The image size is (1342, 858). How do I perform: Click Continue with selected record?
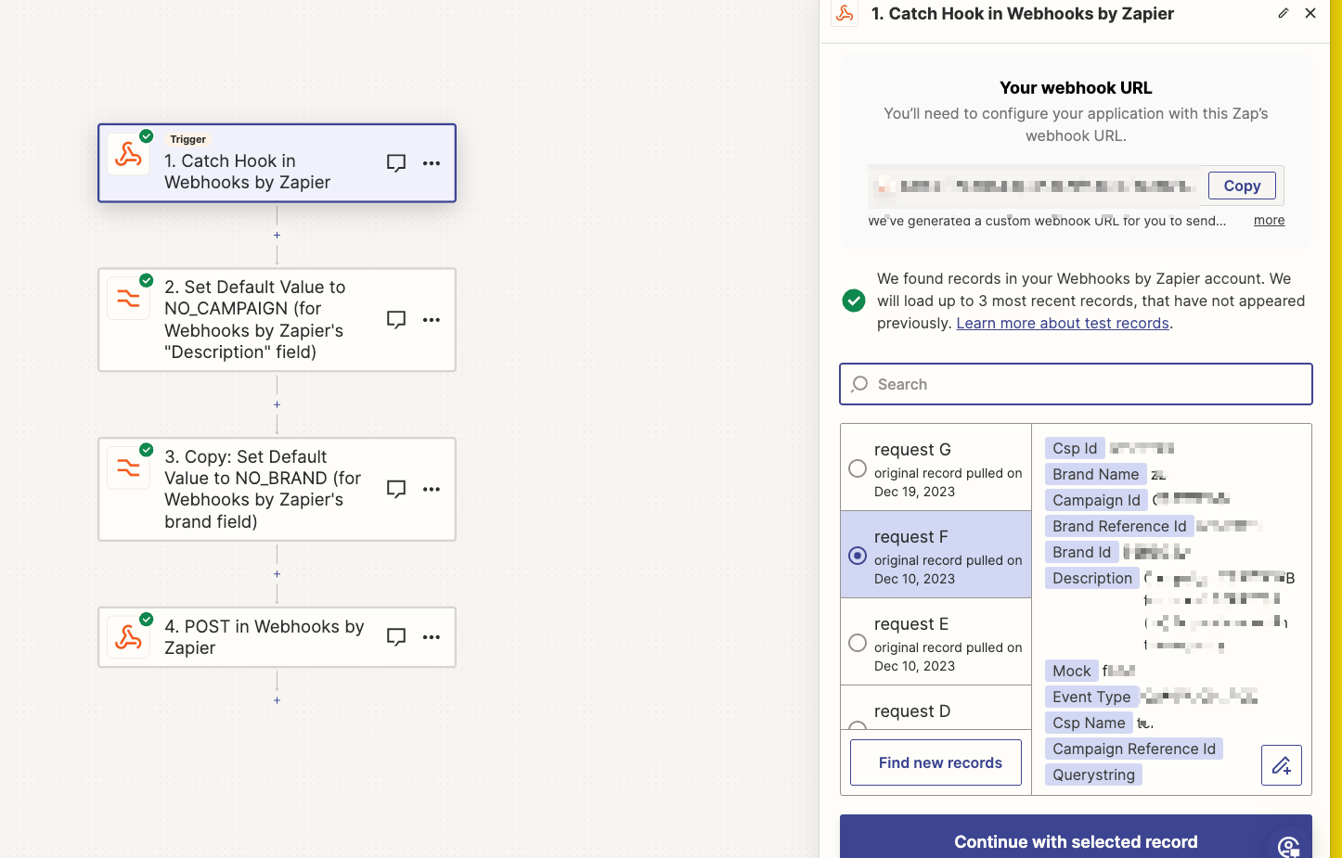coord(1076,840)
